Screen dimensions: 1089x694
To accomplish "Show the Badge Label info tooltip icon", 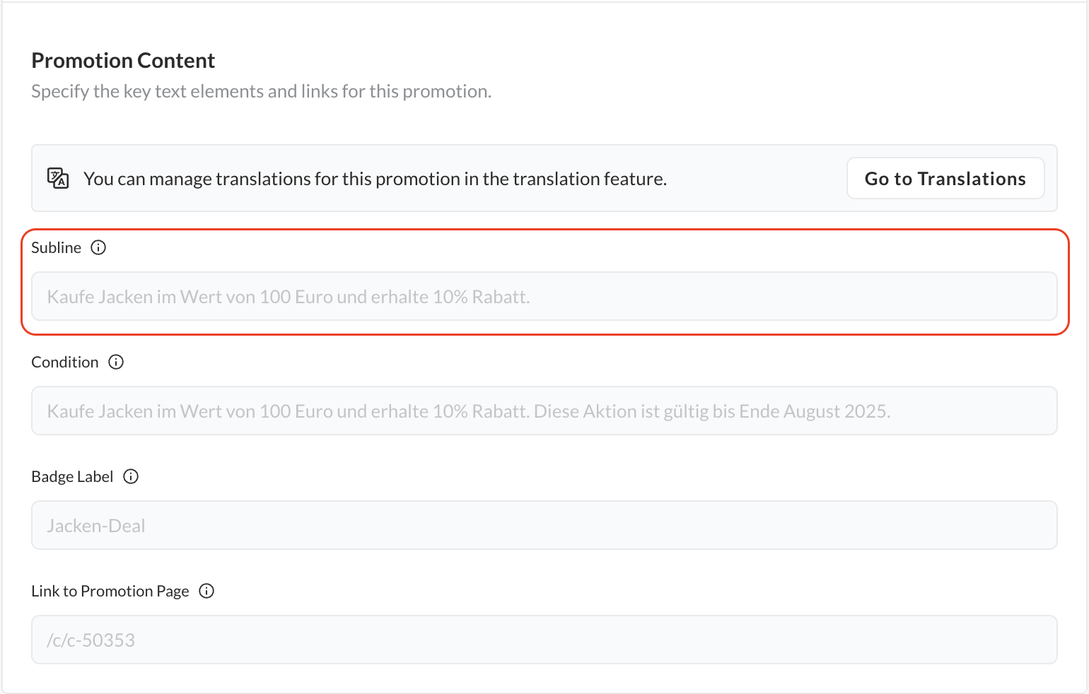I will 131,476.
